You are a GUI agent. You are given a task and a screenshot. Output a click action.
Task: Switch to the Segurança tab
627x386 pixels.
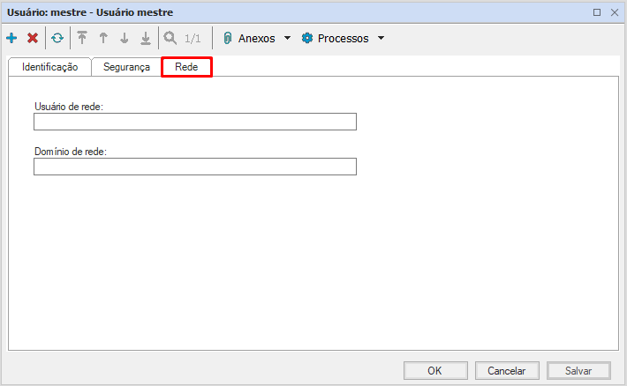click(x=126, y=67)
